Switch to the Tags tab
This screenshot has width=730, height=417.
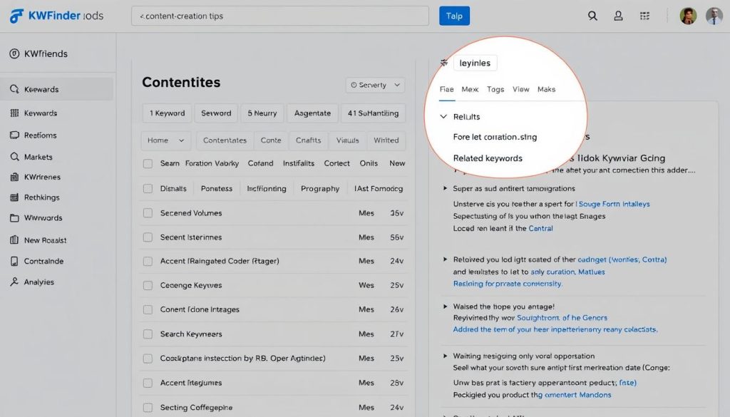495,89
